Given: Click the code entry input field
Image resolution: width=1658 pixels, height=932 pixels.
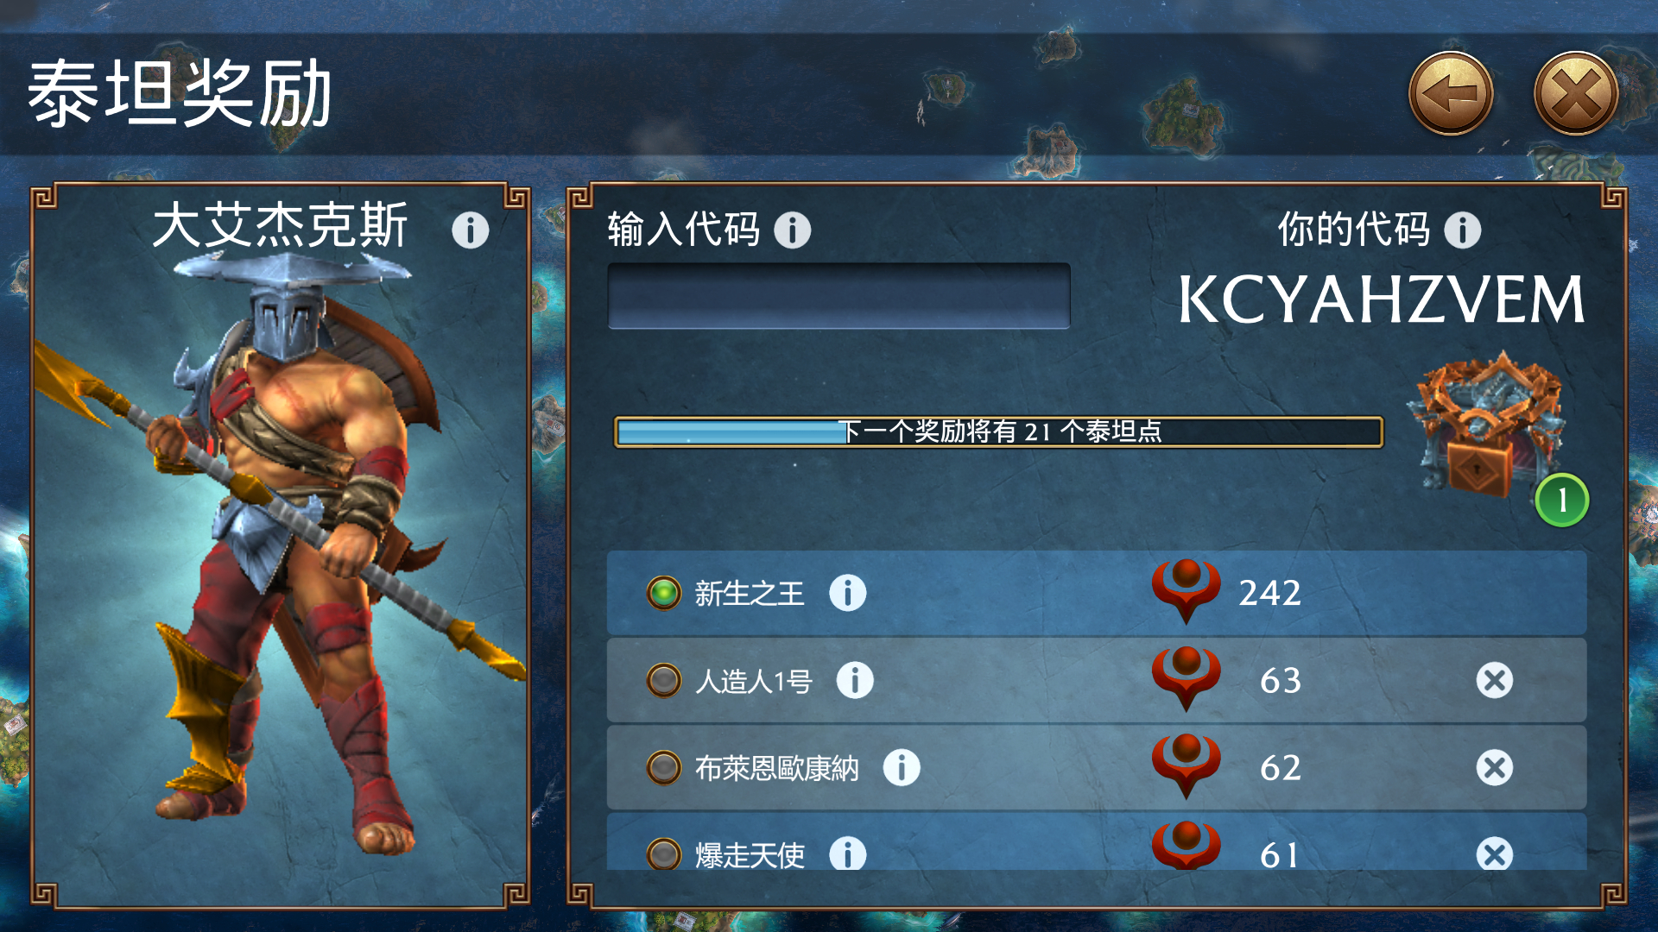Looking at the screenshot, I should tap(839, 296).
